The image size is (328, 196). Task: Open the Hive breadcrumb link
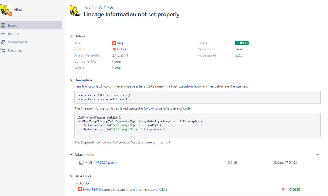pyautogui.click(x=87, y=7)
